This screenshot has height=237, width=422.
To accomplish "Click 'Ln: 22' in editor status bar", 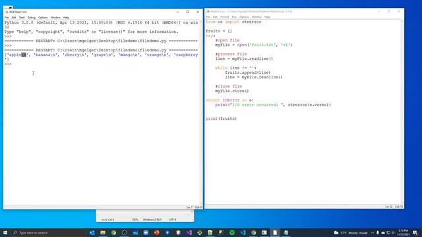I will (388, 207).
